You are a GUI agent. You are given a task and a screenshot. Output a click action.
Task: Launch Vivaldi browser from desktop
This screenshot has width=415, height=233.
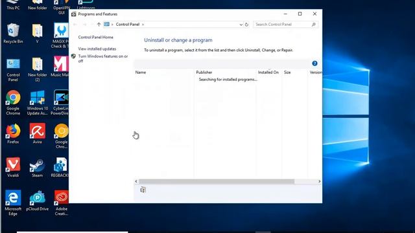(x=13, y=167)
